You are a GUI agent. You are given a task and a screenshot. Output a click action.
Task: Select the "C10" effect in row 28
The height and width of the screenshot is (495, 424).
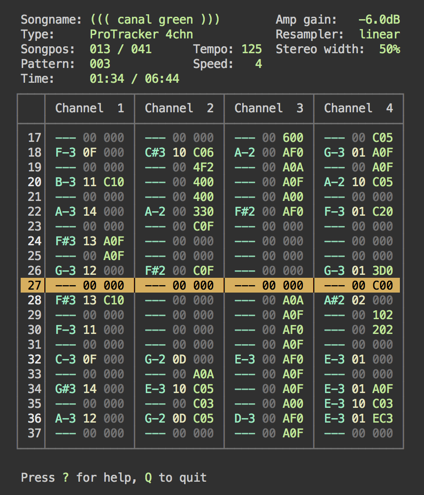114,300
